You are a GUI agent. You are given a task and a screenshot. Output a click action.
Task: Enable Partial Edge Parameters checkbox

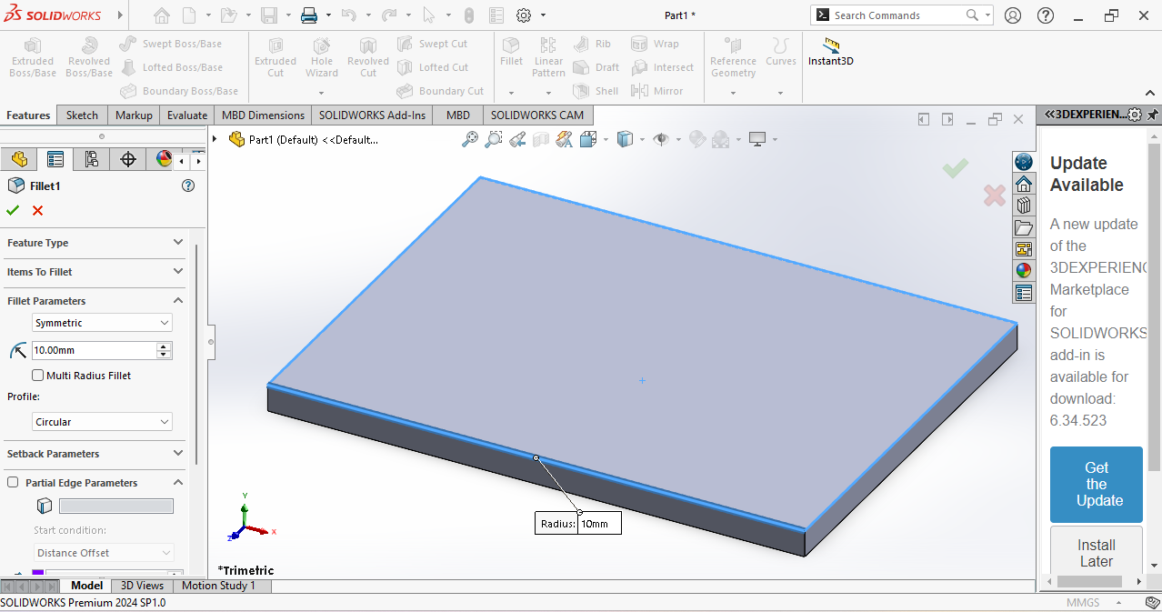point(13,483)
